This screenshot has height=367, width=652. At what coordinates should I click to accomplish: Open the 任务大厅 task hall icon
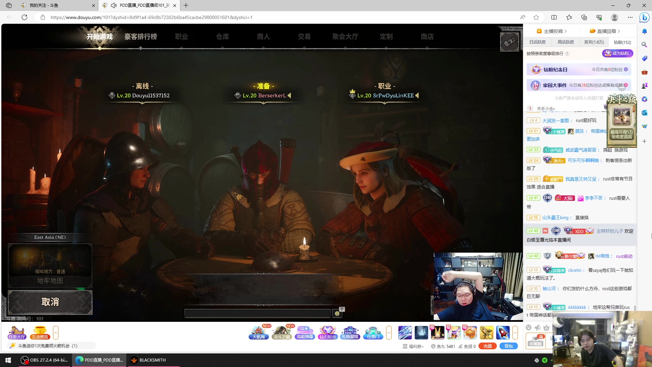tap(17, 333)
